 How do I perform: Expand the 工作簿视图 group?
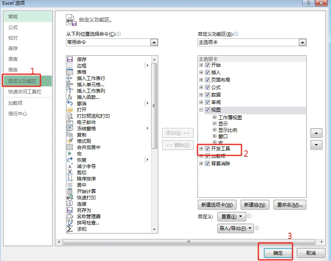[214, 117]
